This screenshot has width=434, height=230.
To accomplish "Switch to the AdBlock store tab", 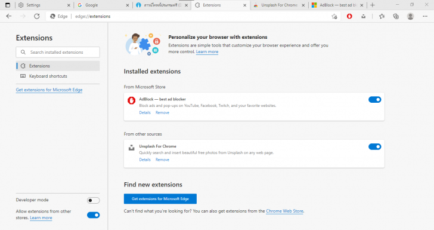I will (337, 5).
